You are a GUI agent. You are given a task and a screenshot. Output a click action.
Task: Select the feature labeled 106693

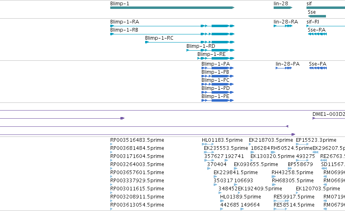tap(244, 181)
